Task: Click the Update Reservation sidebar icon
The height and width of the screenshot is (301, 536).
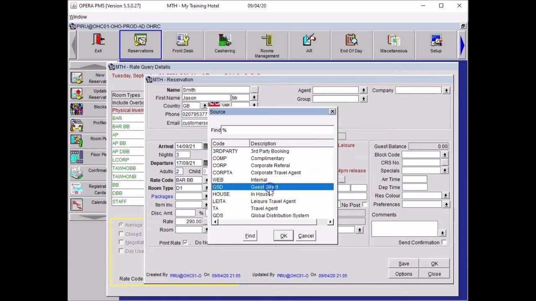Action: coord(77,94)
